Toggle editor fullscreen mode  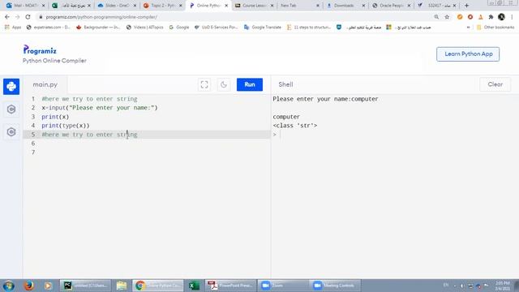pyautogui.click(x=204, y=84)
